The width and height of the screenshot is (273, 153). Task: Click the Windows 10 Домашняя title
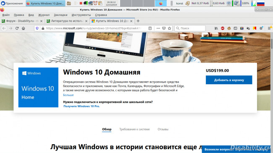(102, 72)
